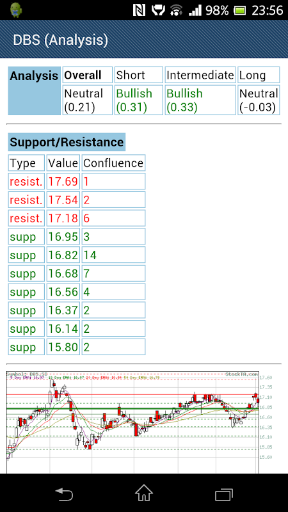Tap the resist. type cell for 17.69

click(x=26, y=181)
